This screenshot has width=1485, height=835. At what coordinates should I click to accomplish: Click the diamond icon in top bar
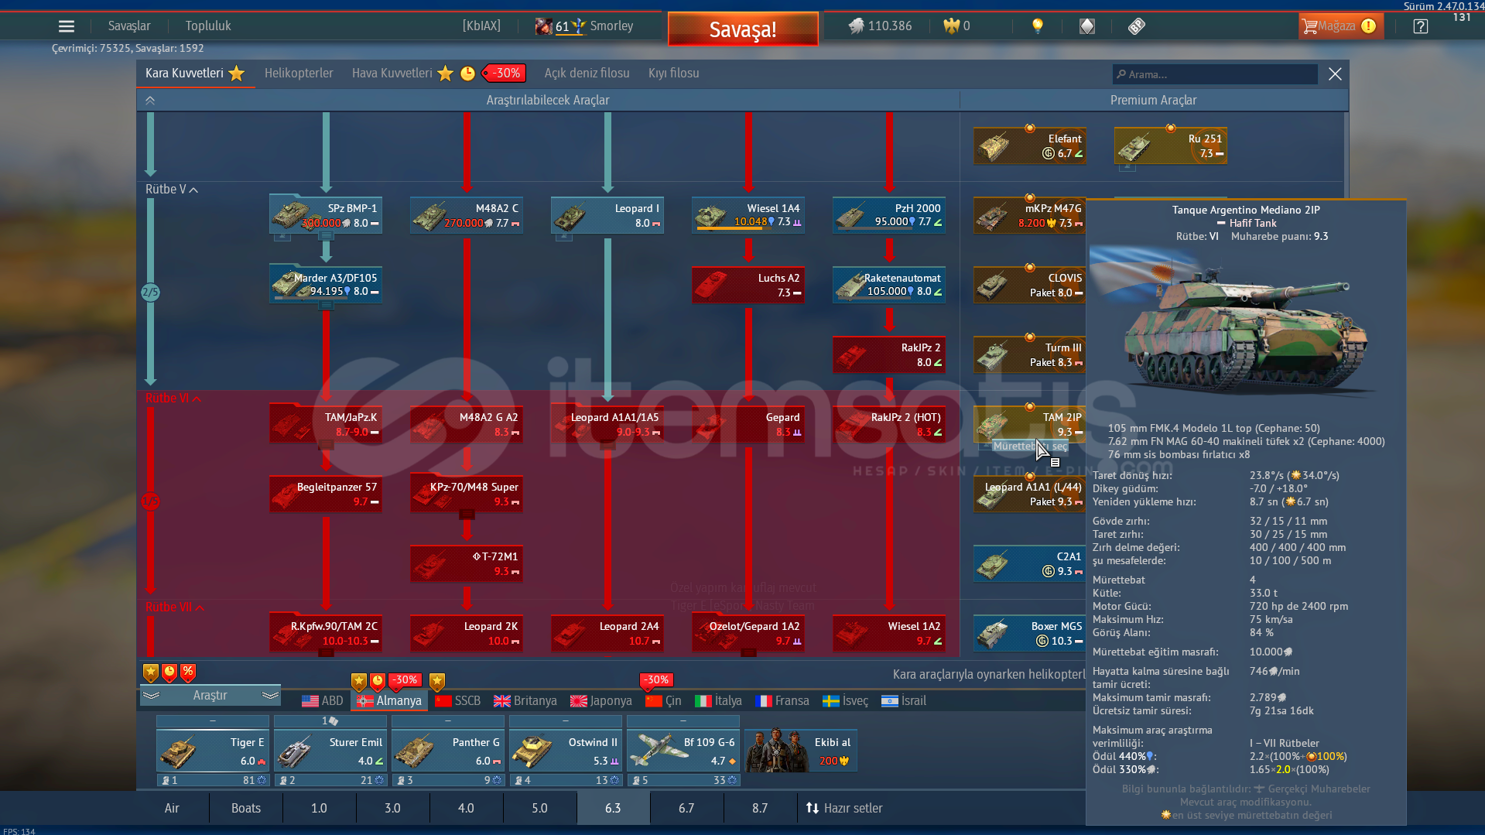pos(1087,26)
